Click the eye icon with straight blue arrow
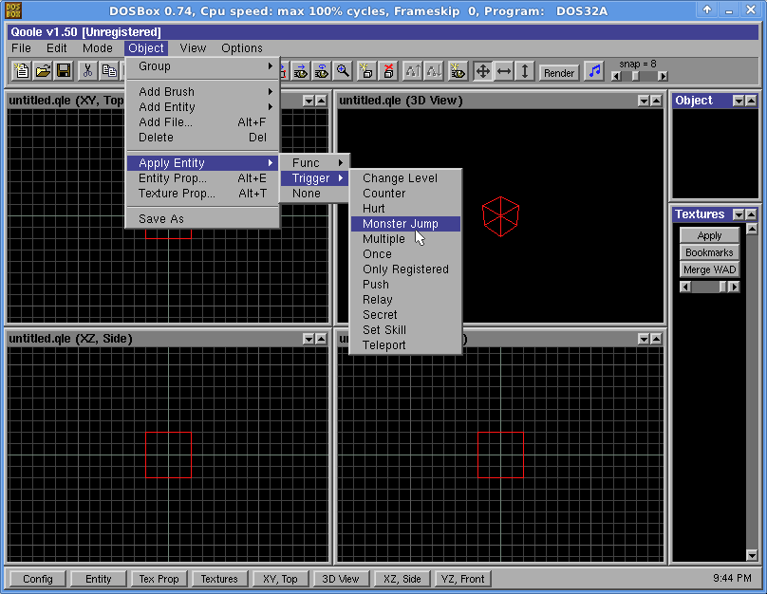 [301, 71]
